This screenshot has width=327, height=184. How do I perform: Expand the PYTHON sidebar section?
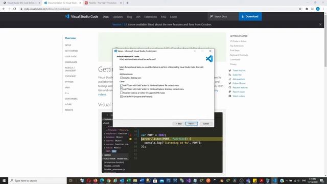point(69,82)
